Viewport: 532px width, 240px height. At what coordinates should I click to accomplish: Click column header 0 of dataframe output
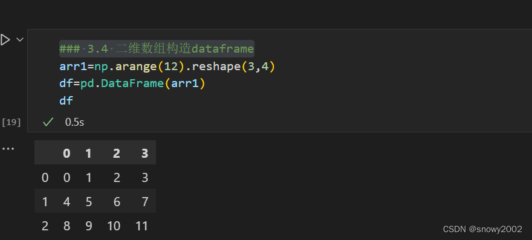point(66,154)
